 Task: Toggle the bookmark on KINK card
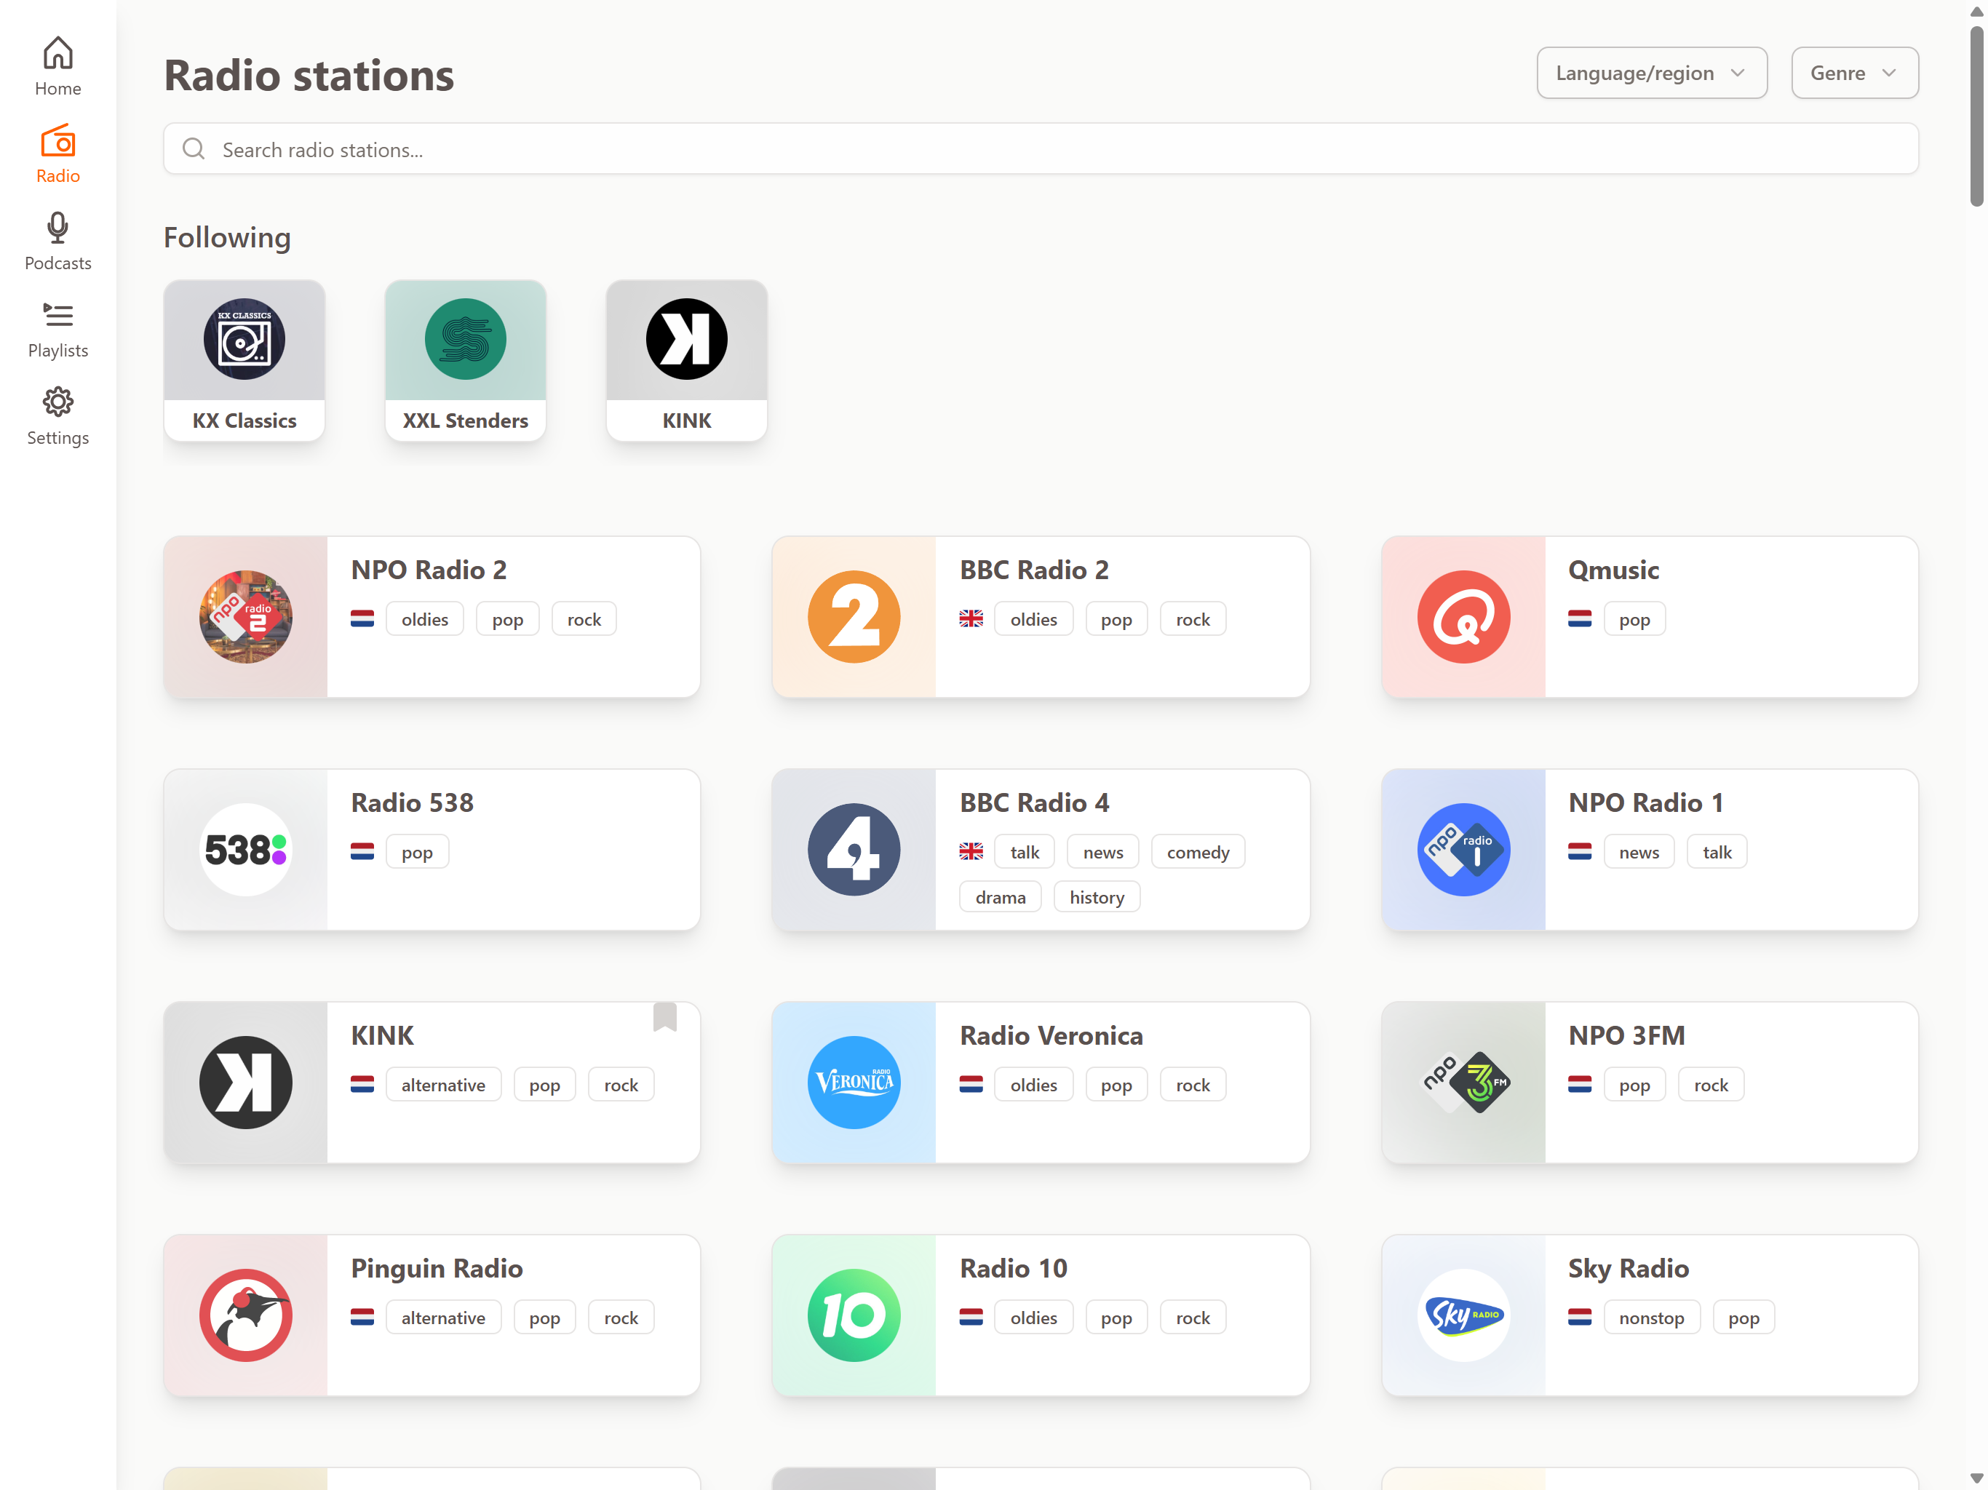click(x=665, y=1016)
